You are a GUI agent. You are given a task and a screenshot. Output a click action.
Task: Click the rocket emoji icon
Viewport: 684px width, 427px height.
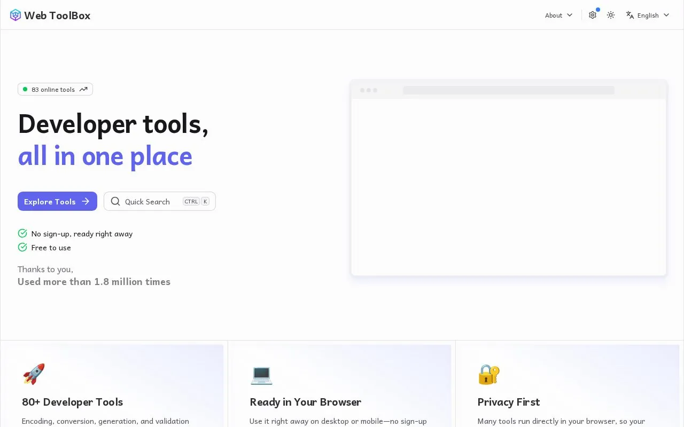[x=34, y=374]
